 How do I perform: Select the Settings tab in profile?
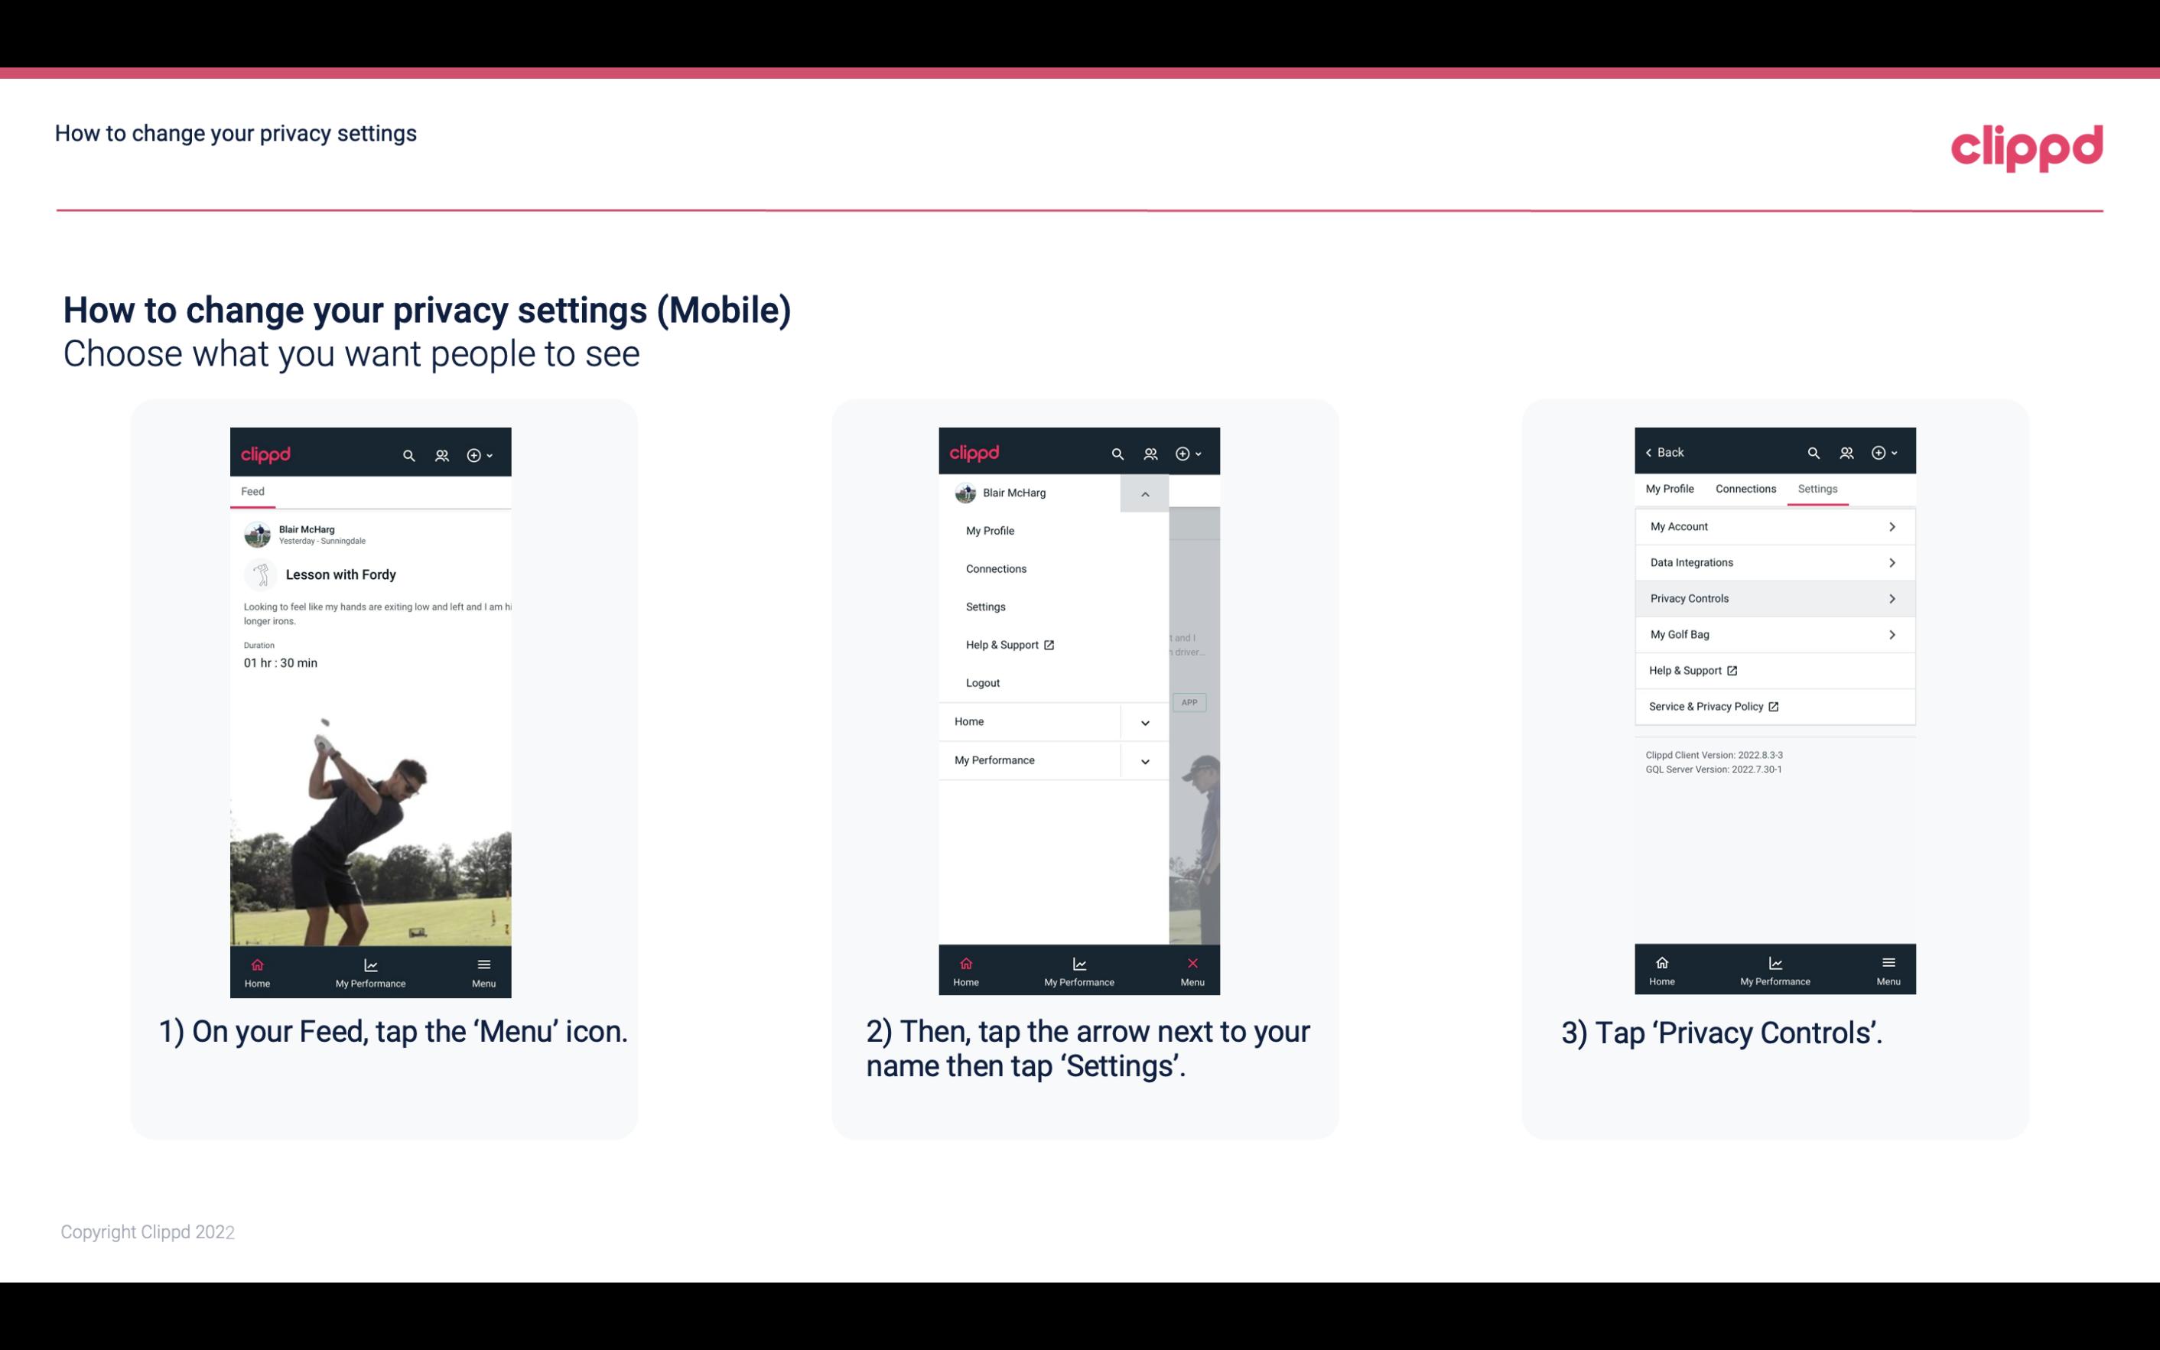(1818, 488)
